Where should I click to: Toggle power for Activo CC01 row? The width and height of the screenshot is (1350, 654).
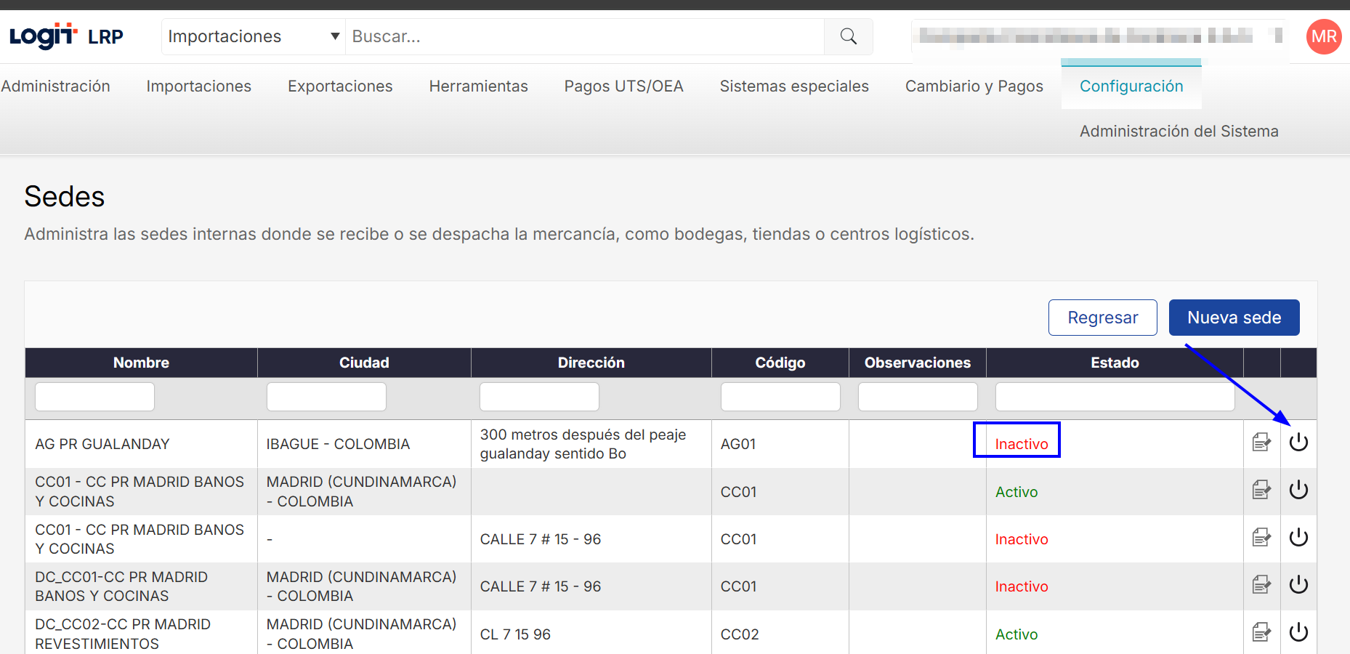click(1298, 490)
